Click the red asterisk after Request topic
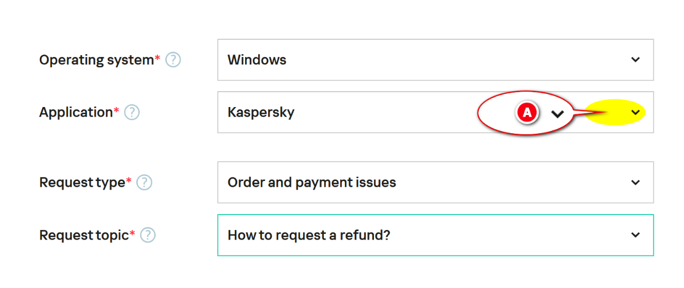684x288 pixels. (132, 233)
